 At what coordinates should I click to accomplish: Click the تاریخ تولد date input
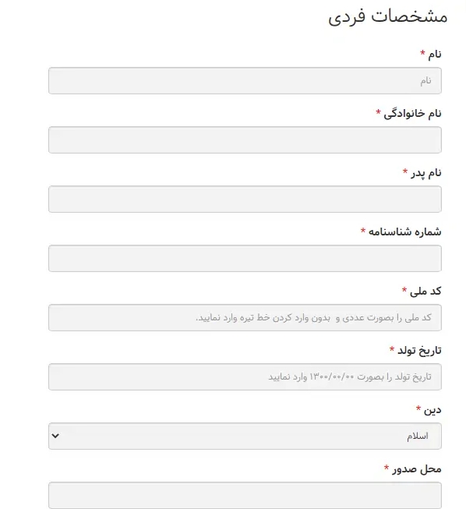click(x=245, y=377)
